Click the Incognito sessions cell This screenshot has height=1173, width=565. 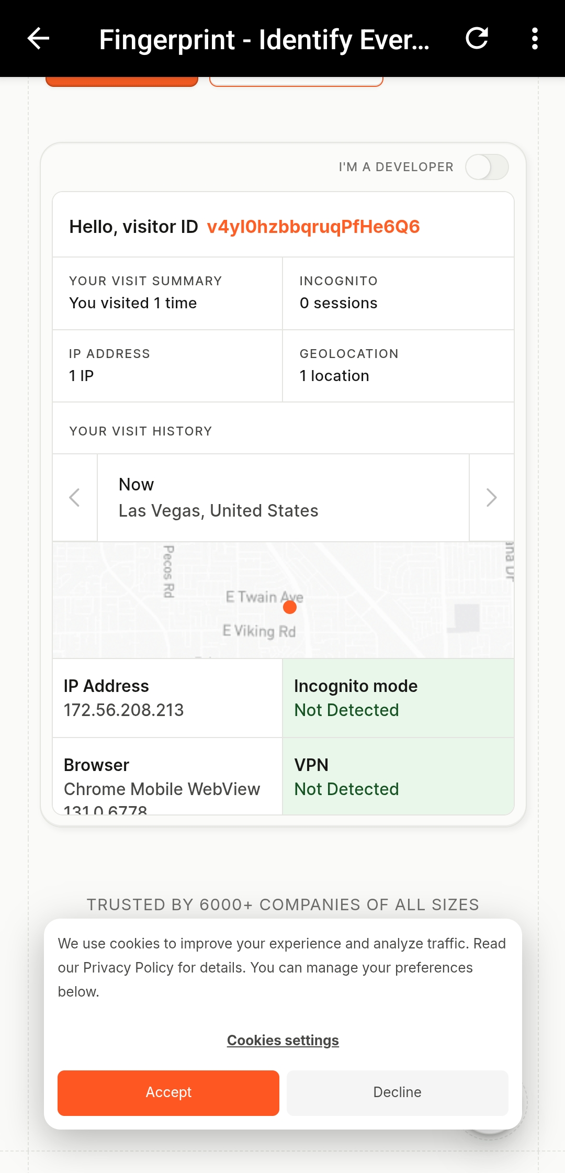pos(398,293)
